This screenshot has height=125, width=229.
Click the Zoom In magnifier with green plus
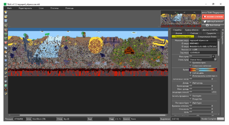coord(6,26)
